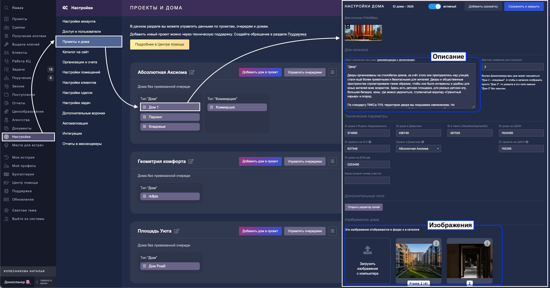Click Подробнее в Центре помощи button
Image resolution: width=550 pixels, height=288 pixels.
coord(160,44)
